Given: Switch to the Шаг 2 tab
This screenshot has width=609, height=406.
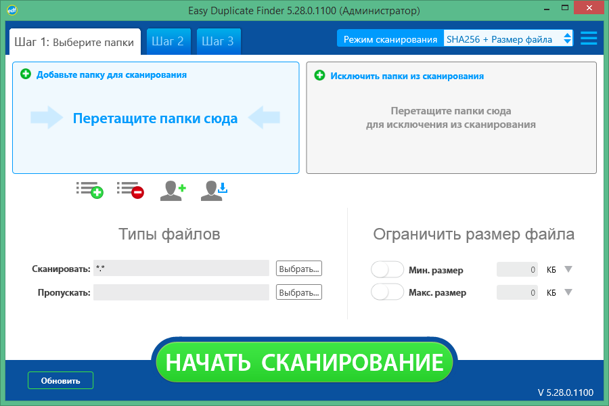Looking at the screenshot, I should coord(168,41).
